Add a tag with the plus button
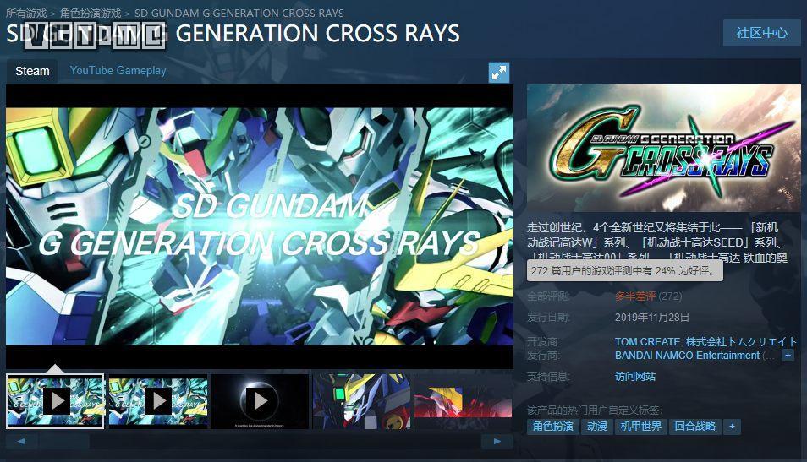Viewport: 807px width, 462px height. pyautogui.click(x=732, y=427)
